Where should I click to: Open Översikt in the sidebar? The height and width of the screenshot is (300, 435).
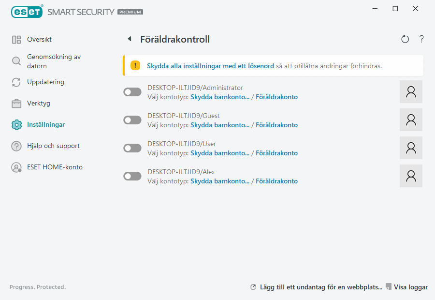39,39
